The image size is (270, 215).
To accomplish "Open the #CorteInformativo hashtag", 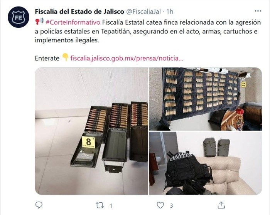I will (x=73, y=22).
